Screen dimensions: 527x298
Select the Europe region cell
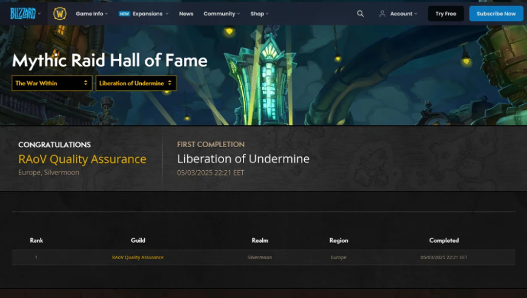point(339,257)
